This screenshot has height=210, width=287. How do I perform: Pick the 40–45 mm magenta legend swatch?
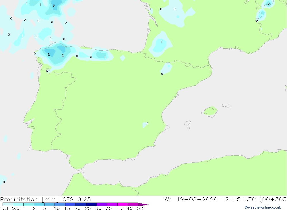click(123, 204)
